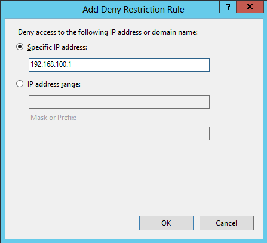Click blank dialog area left of OK button
Image resolution: width=267 pixels, height=243 pixels.
click(x=72, y=223)
